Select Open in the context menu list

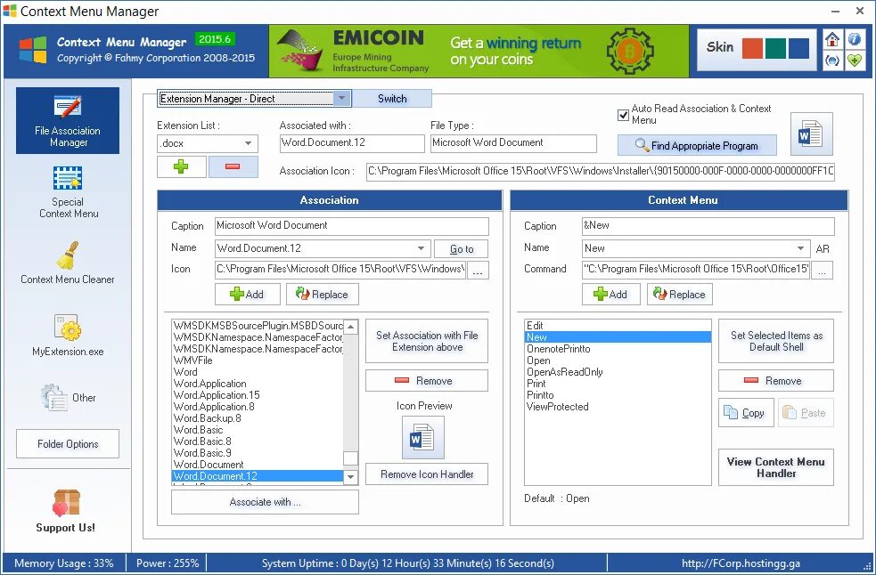(618, 360)
